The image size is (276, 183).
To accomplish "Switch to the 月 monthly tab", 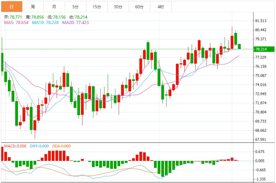I will click(54, 7).
